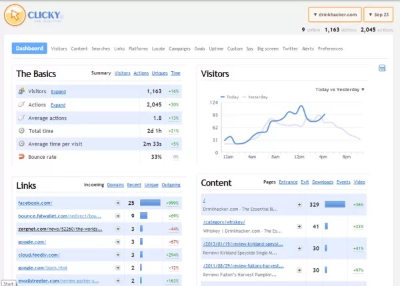The width and height of the screenshot is (400, 286).
Task: Click the 33% bounce rate value
Action: click(x=157, y=157)
